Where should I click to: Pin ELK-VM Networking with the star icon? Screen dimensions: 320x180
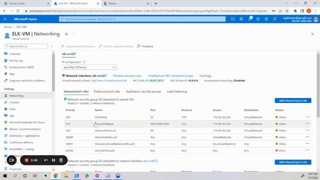tap(66, 34)
